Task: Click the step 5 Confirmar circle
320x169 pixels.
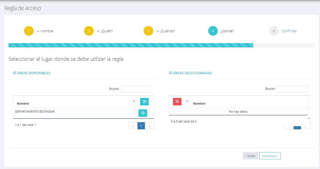Action: coord(274,31)
